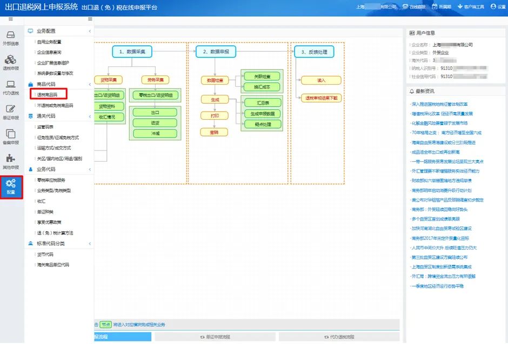
Task: Collapse the 业务配置 section chevron
Action: [90, 31]
